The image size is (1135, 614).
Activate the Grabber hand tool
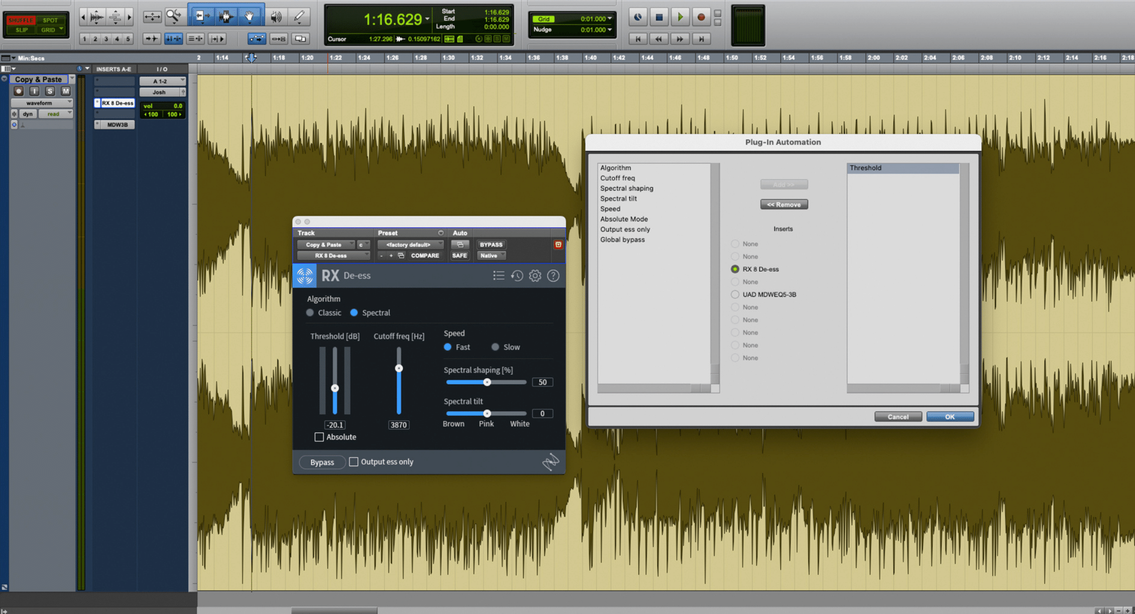[250, 17]
